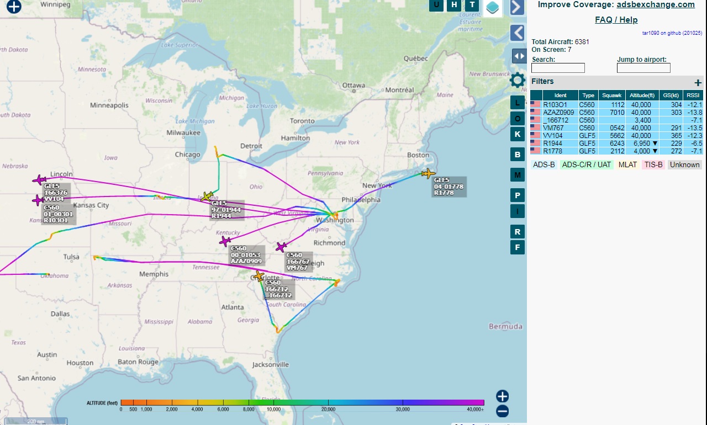The image size is (707, 425).
Task: Click the left-pointing sidebar arrow button
Action: (x=518, y=33)
